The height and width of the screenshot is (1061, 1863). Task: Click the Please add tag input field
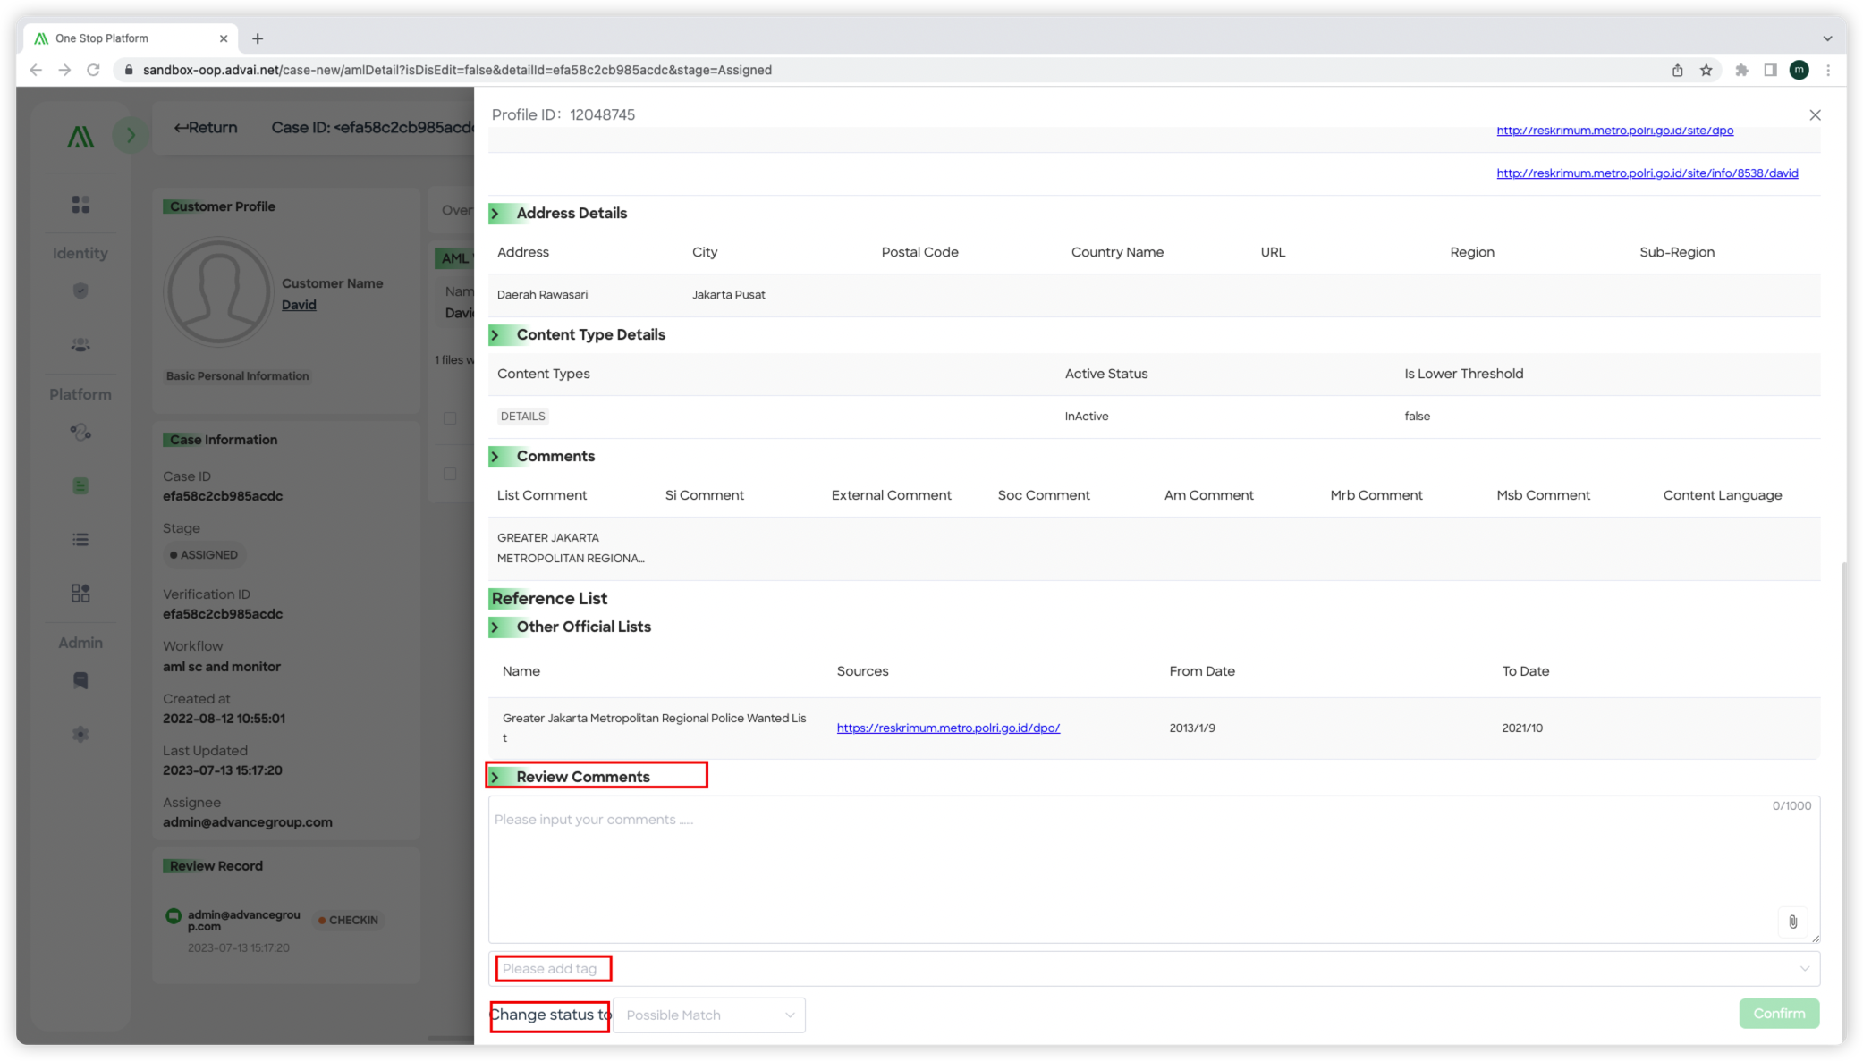(553, 968)
